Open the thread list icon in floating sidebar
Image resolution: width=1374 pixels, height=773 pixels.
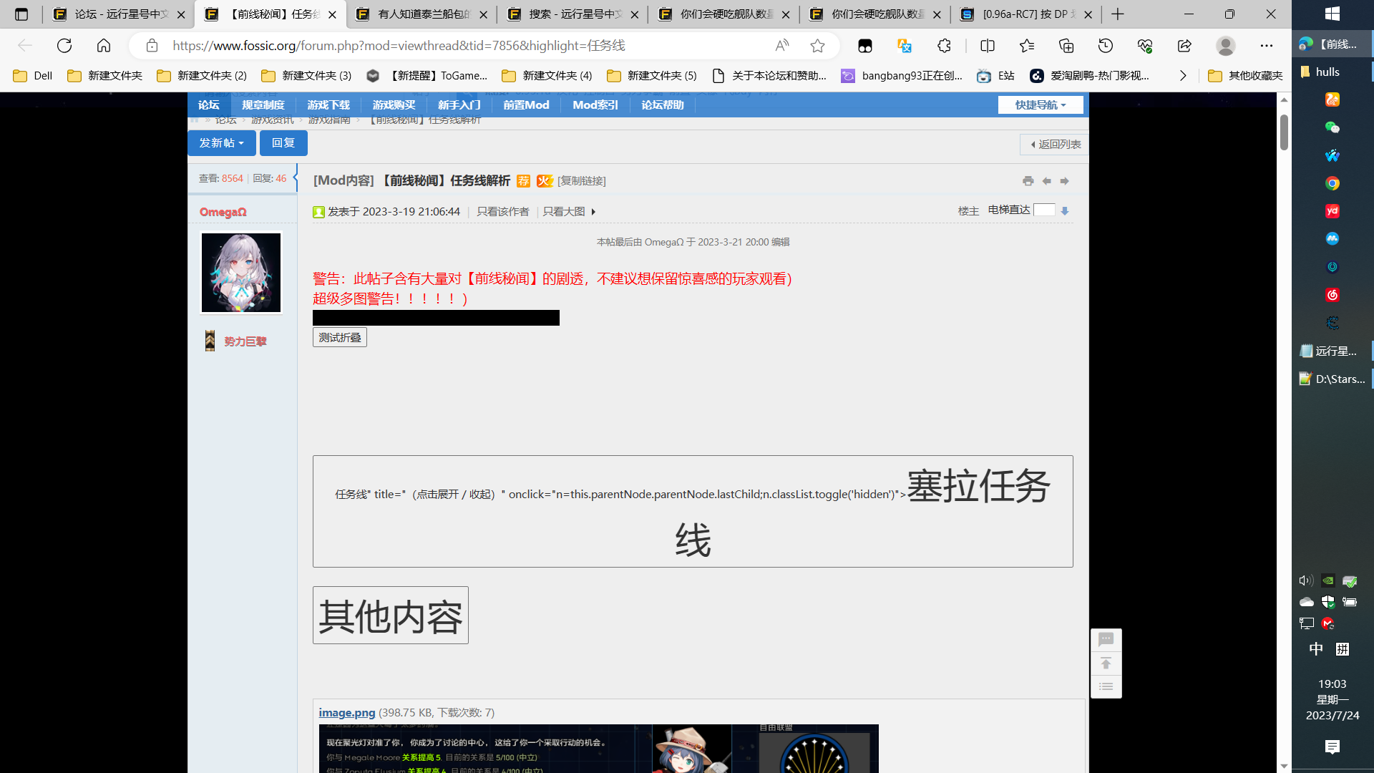(x=1106, y=686)
